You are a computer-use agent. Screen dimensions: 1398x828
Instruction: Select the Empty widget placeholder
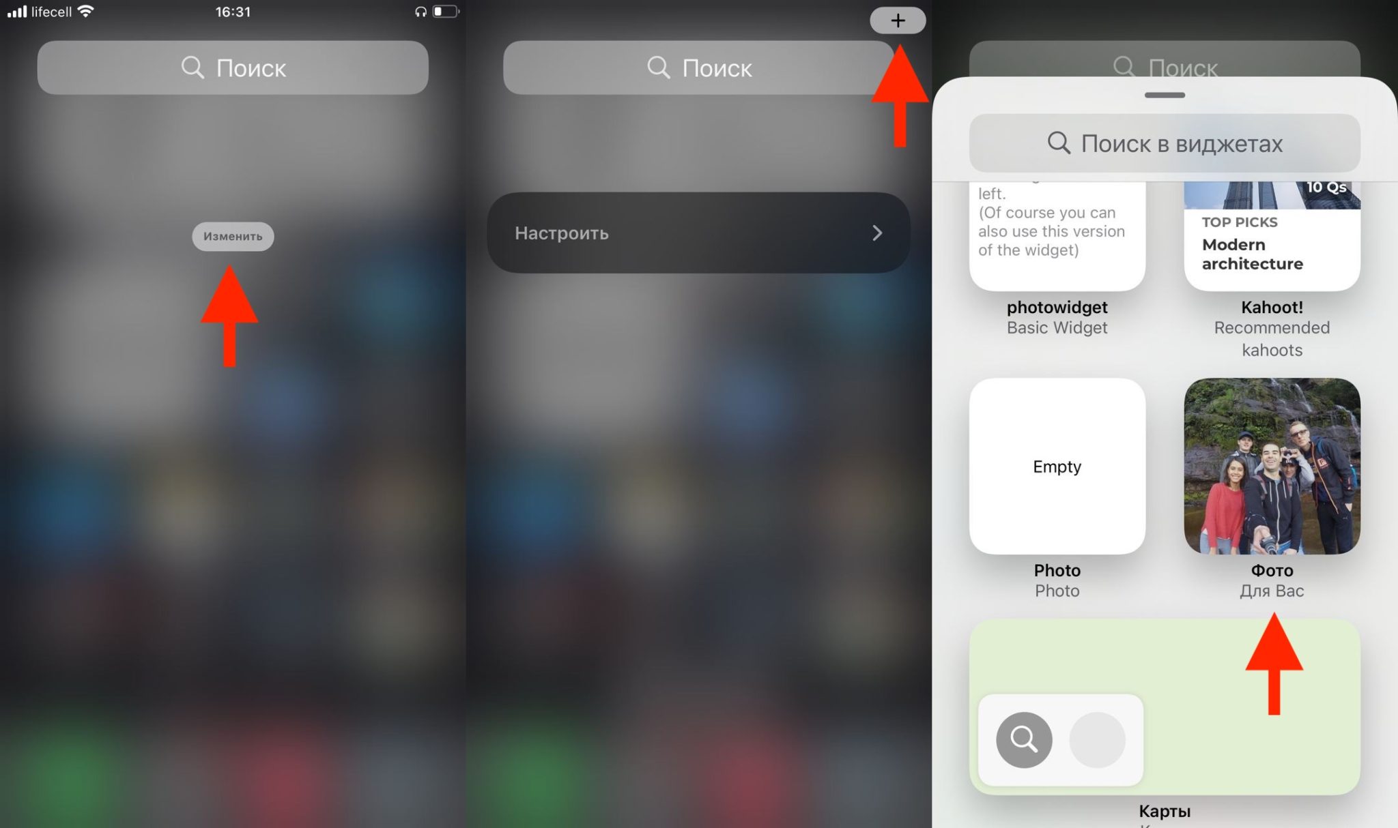point(1057,465)
